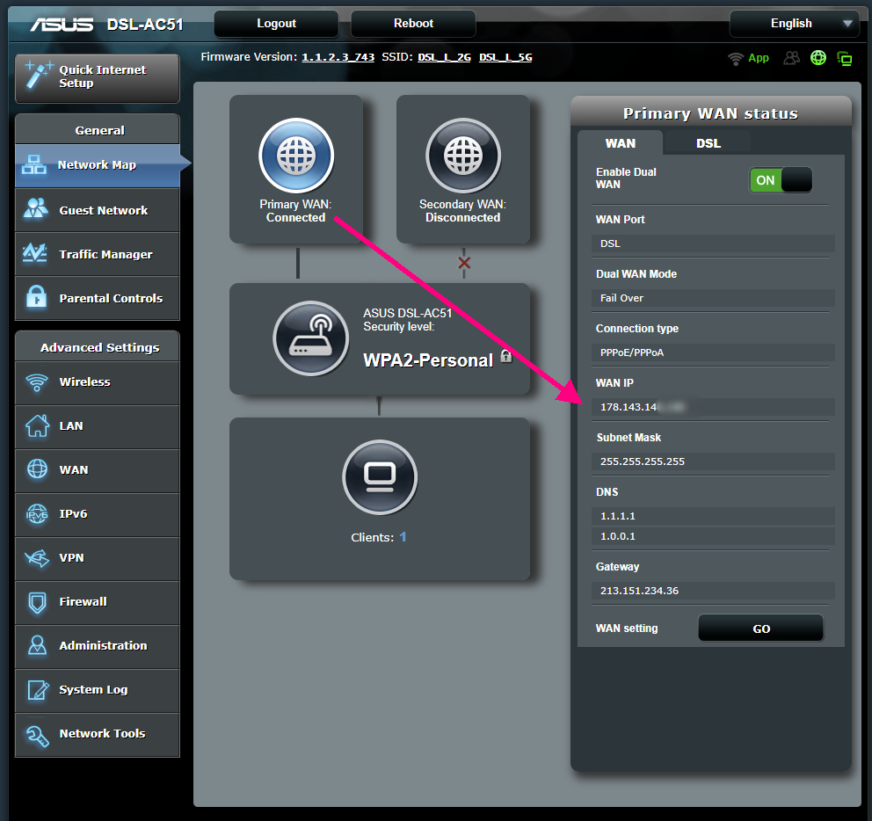Switch to the WAN tab
872x821 pixels.
[x=620, y=143]
